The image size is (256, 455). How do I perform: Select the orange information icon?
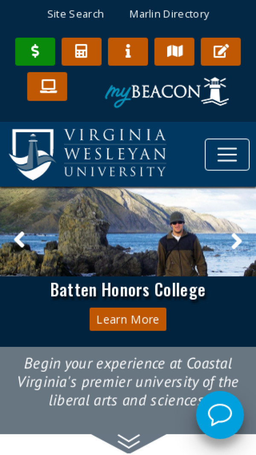pyautogui.click(x=128, y=52)
